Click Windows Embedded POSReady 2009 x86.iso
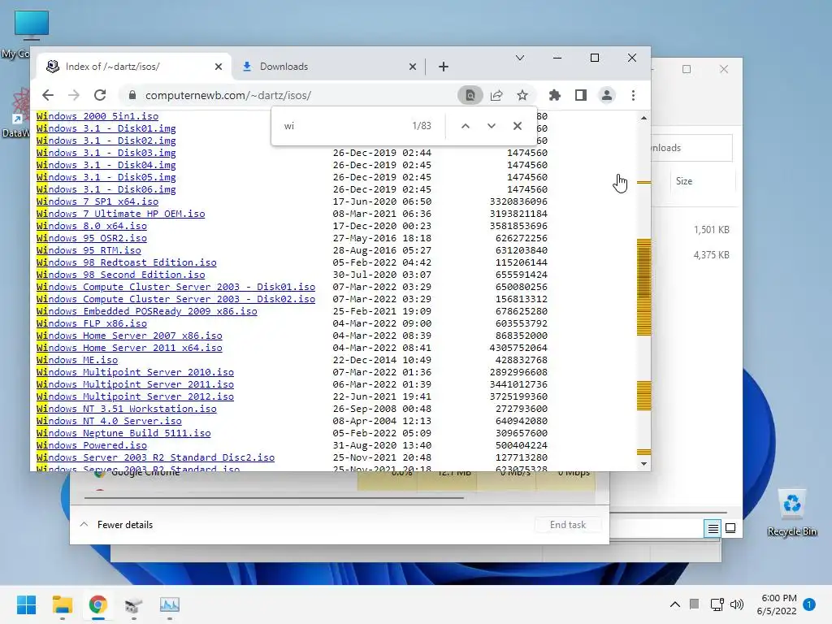832x624 pixels. coord(147,311)
